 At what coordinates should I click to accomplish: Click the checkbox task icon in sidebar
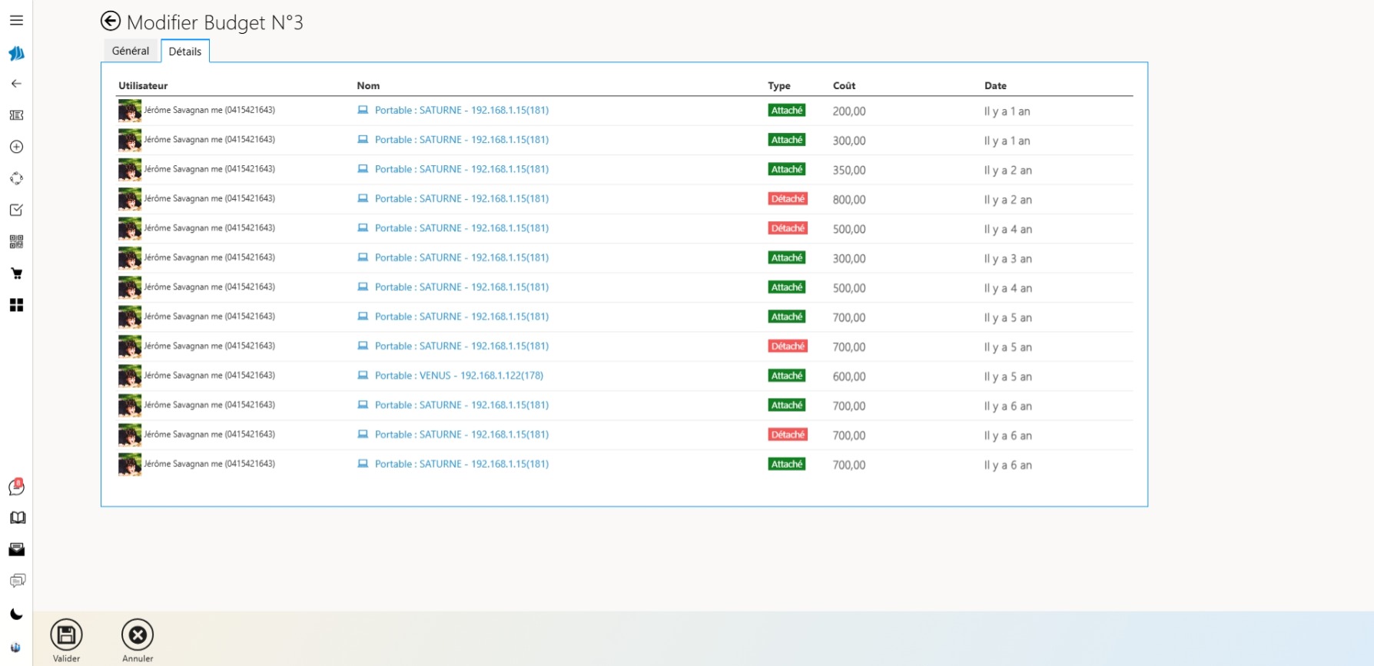click(16, 210)
